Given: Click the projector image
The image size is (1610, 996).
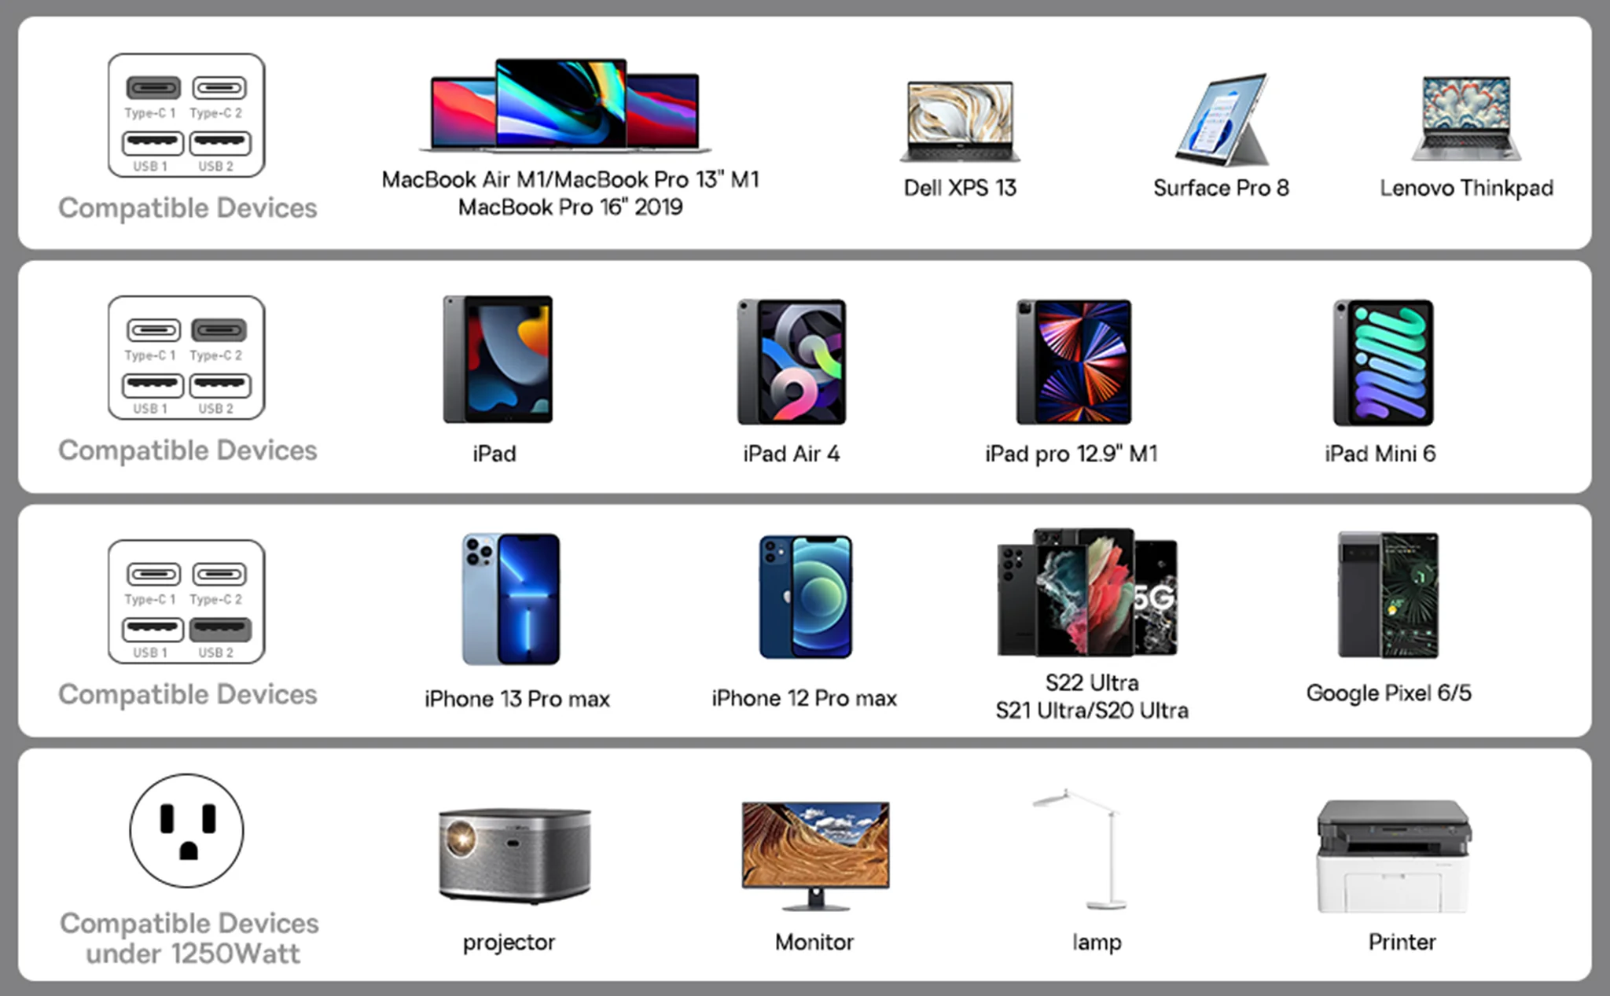Looking at the screenshot, I should (x=514, y=855).
